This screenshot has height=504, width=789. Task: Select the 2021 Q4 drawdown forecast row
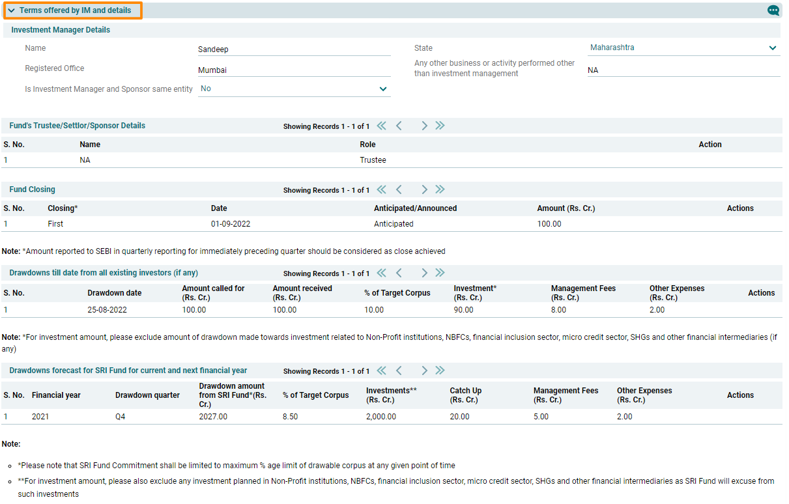(x=391, y=417)
